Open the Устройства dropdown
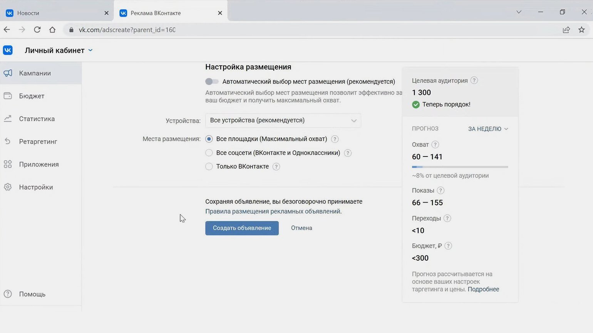Image resolution: width=593 pixels, height=333 pixels. point(283,120)
